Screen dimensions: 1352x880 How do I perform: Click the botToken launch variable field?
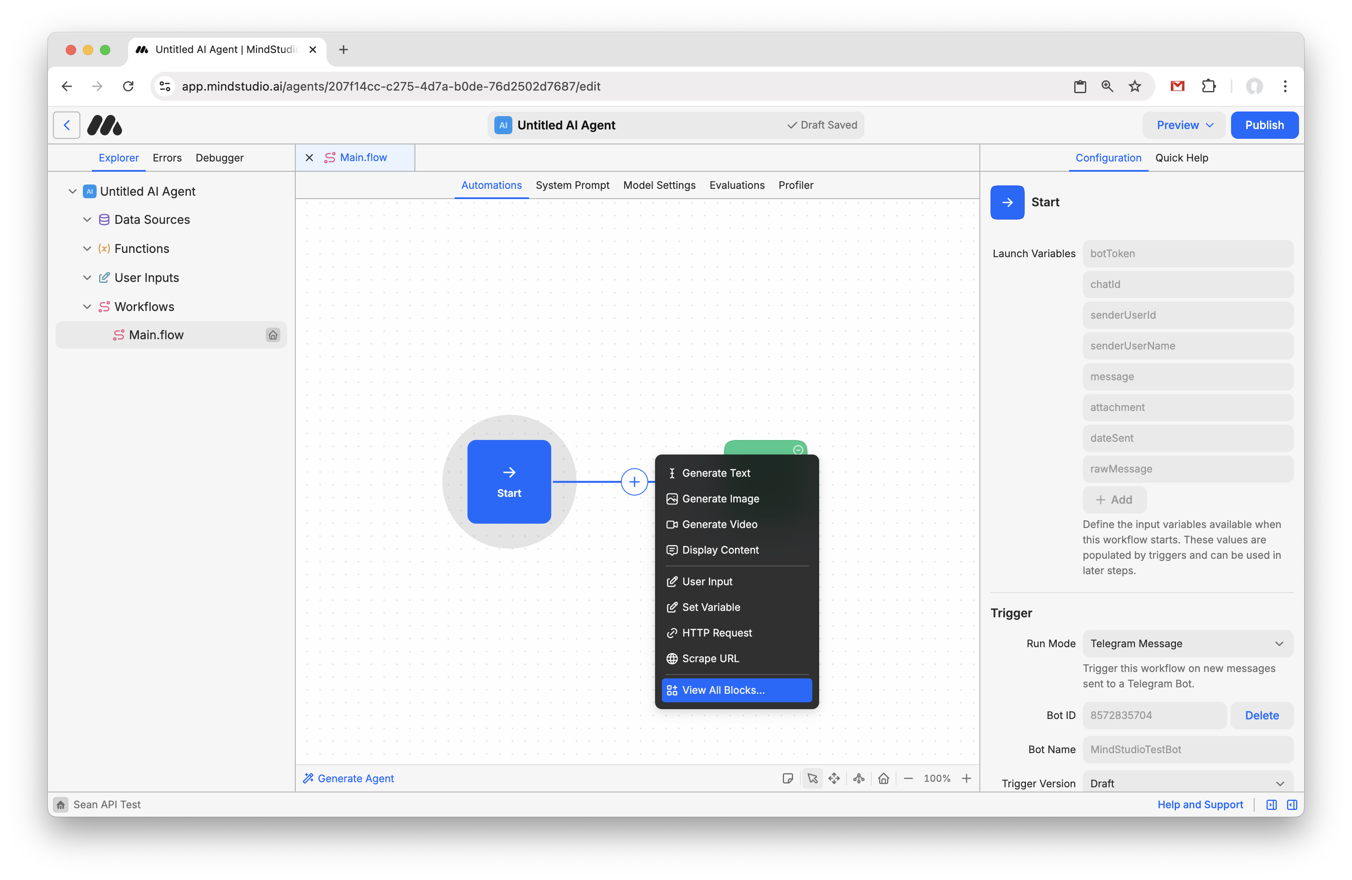(x=1187, y=253)
